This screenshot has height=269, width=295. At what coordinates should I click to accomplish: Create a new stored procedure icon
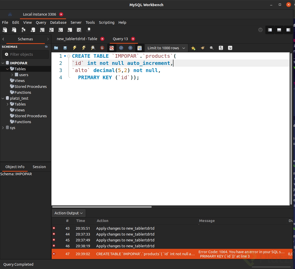point(61,30)
